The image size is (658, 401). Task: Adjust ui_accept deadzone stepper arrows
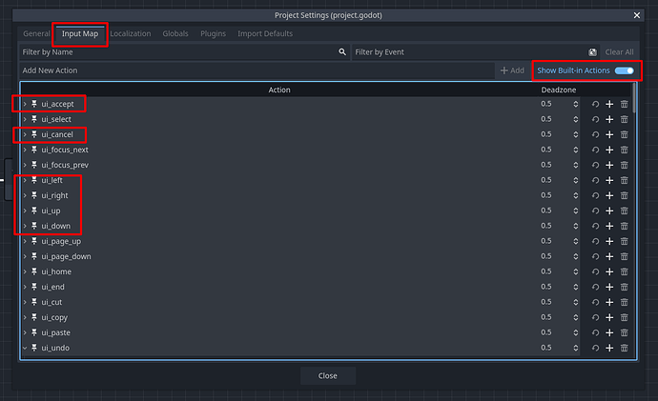[575, 104]
